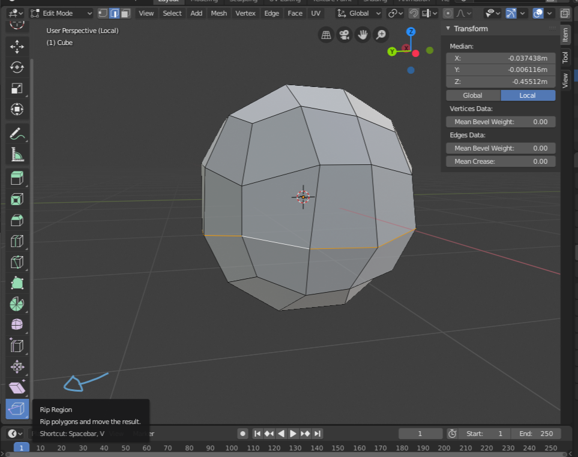Open the Edge menu
Image resolution: width=578 pixels, height=457 pixels.
click(272, 14)
